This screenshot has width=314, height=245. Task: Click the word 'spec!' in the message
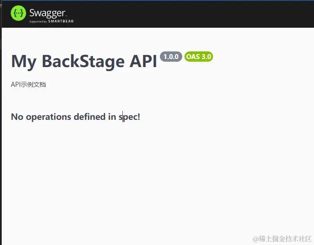(130, 117)
